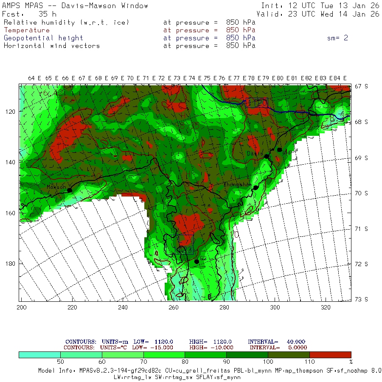This screenshot has height=382, width=382.
Task: Select the boxed 1093 low-height label
Action: (180, 244)
